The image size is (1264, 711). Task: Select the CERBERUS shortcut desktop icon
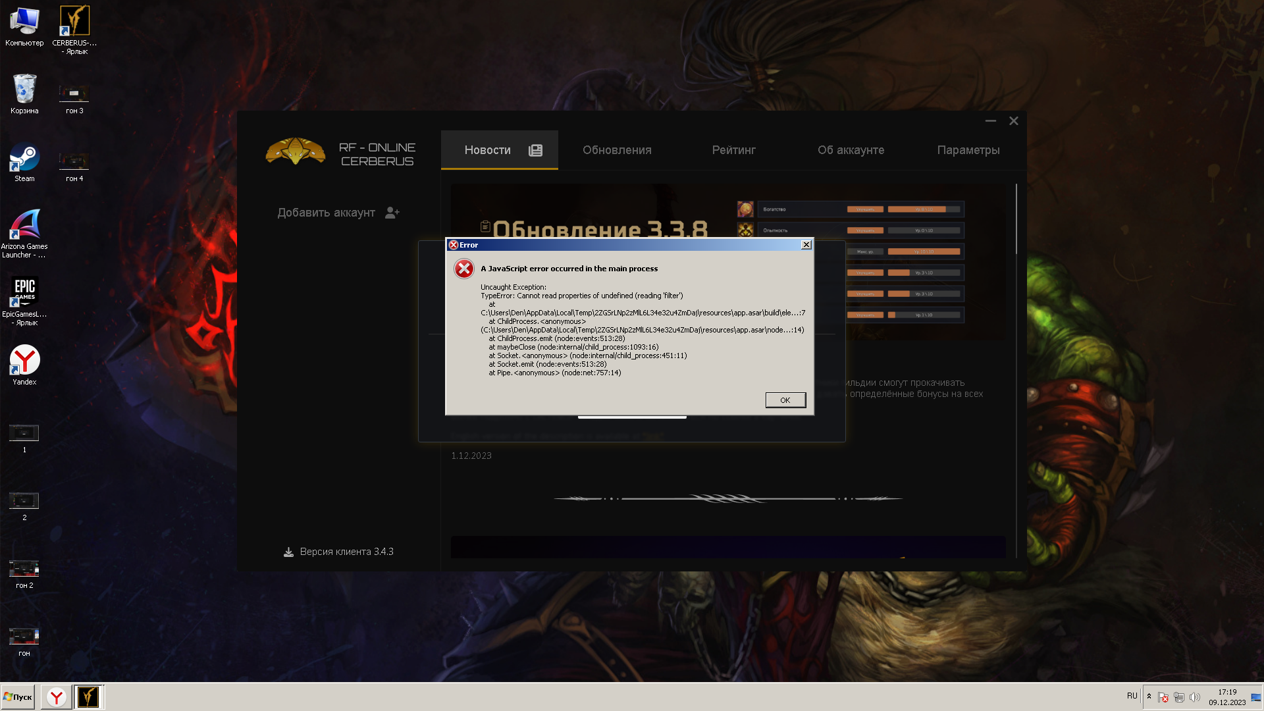[x=74, y=30]
